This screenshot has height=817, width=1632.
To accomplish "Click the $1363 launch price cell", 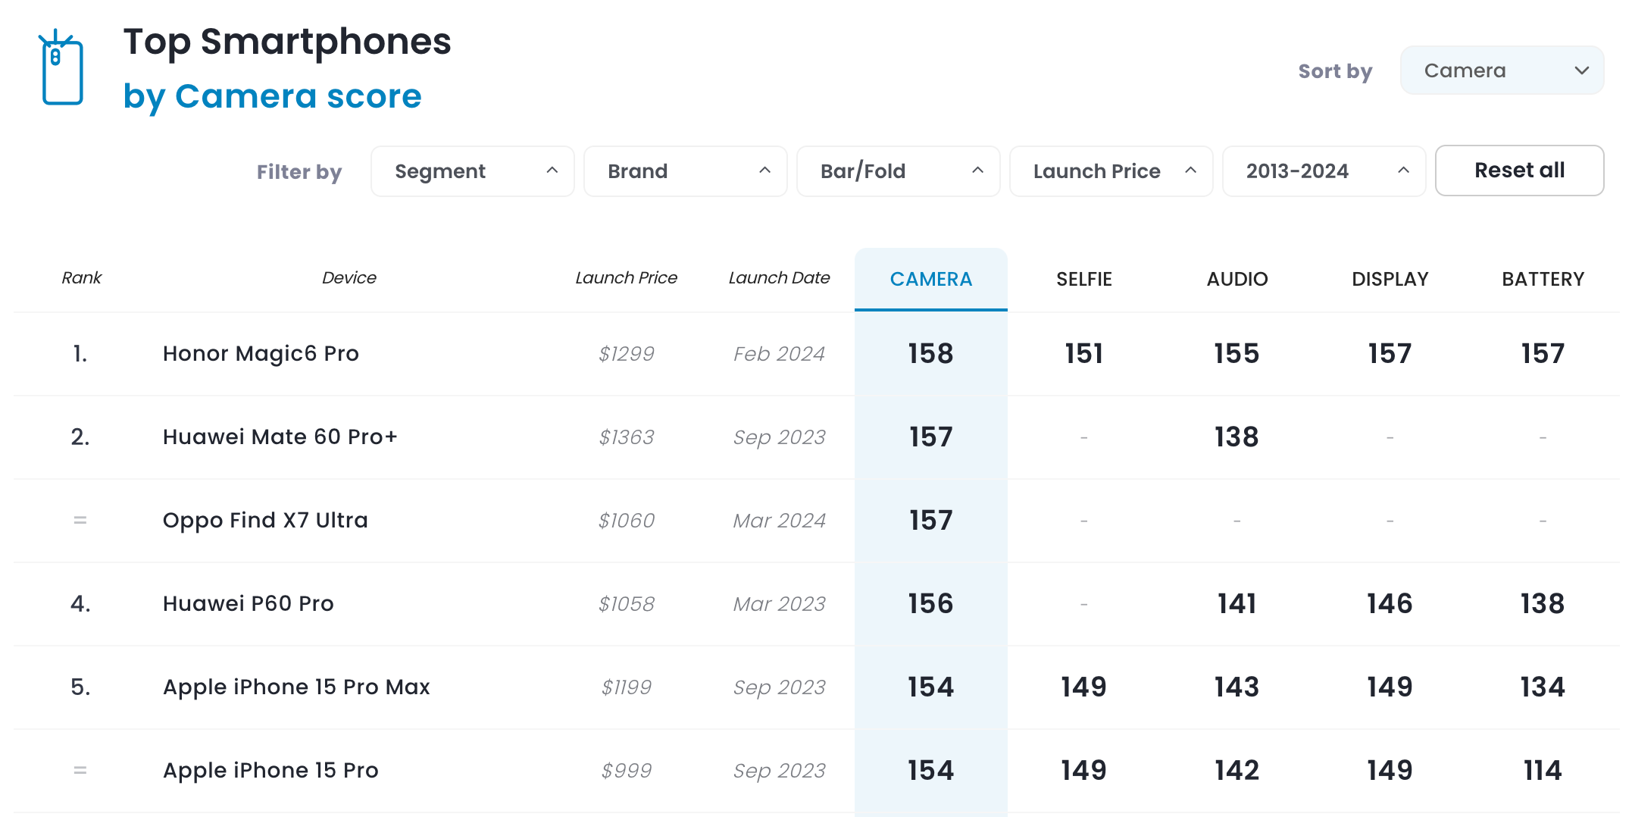I will pos(627,437).
